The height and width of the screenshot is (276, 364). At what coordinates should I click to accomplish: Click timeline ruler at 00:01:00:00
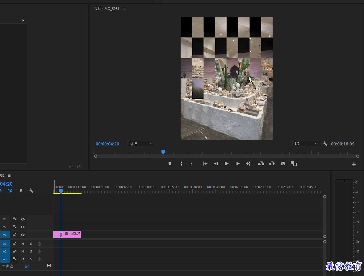(146, 187)
